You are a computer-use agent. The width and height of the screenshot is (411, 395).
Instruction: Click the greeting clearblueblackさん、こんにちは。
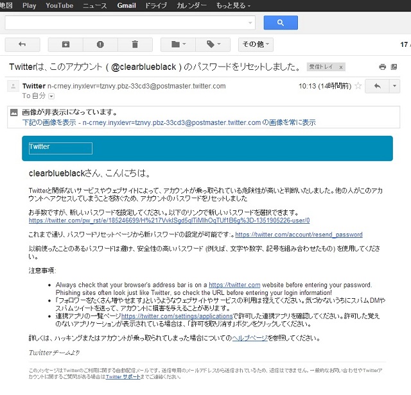(x=89, y=173)
